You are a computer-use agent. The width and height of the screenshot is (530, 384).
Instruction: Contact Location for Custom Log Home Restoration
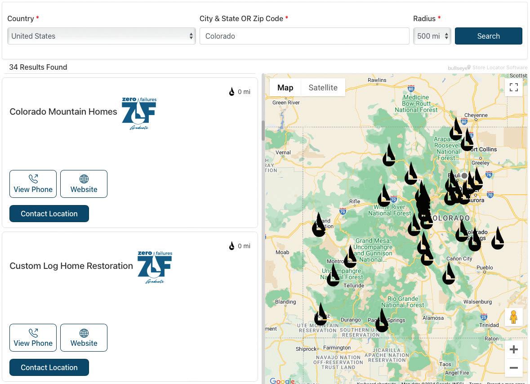point(49,367)
